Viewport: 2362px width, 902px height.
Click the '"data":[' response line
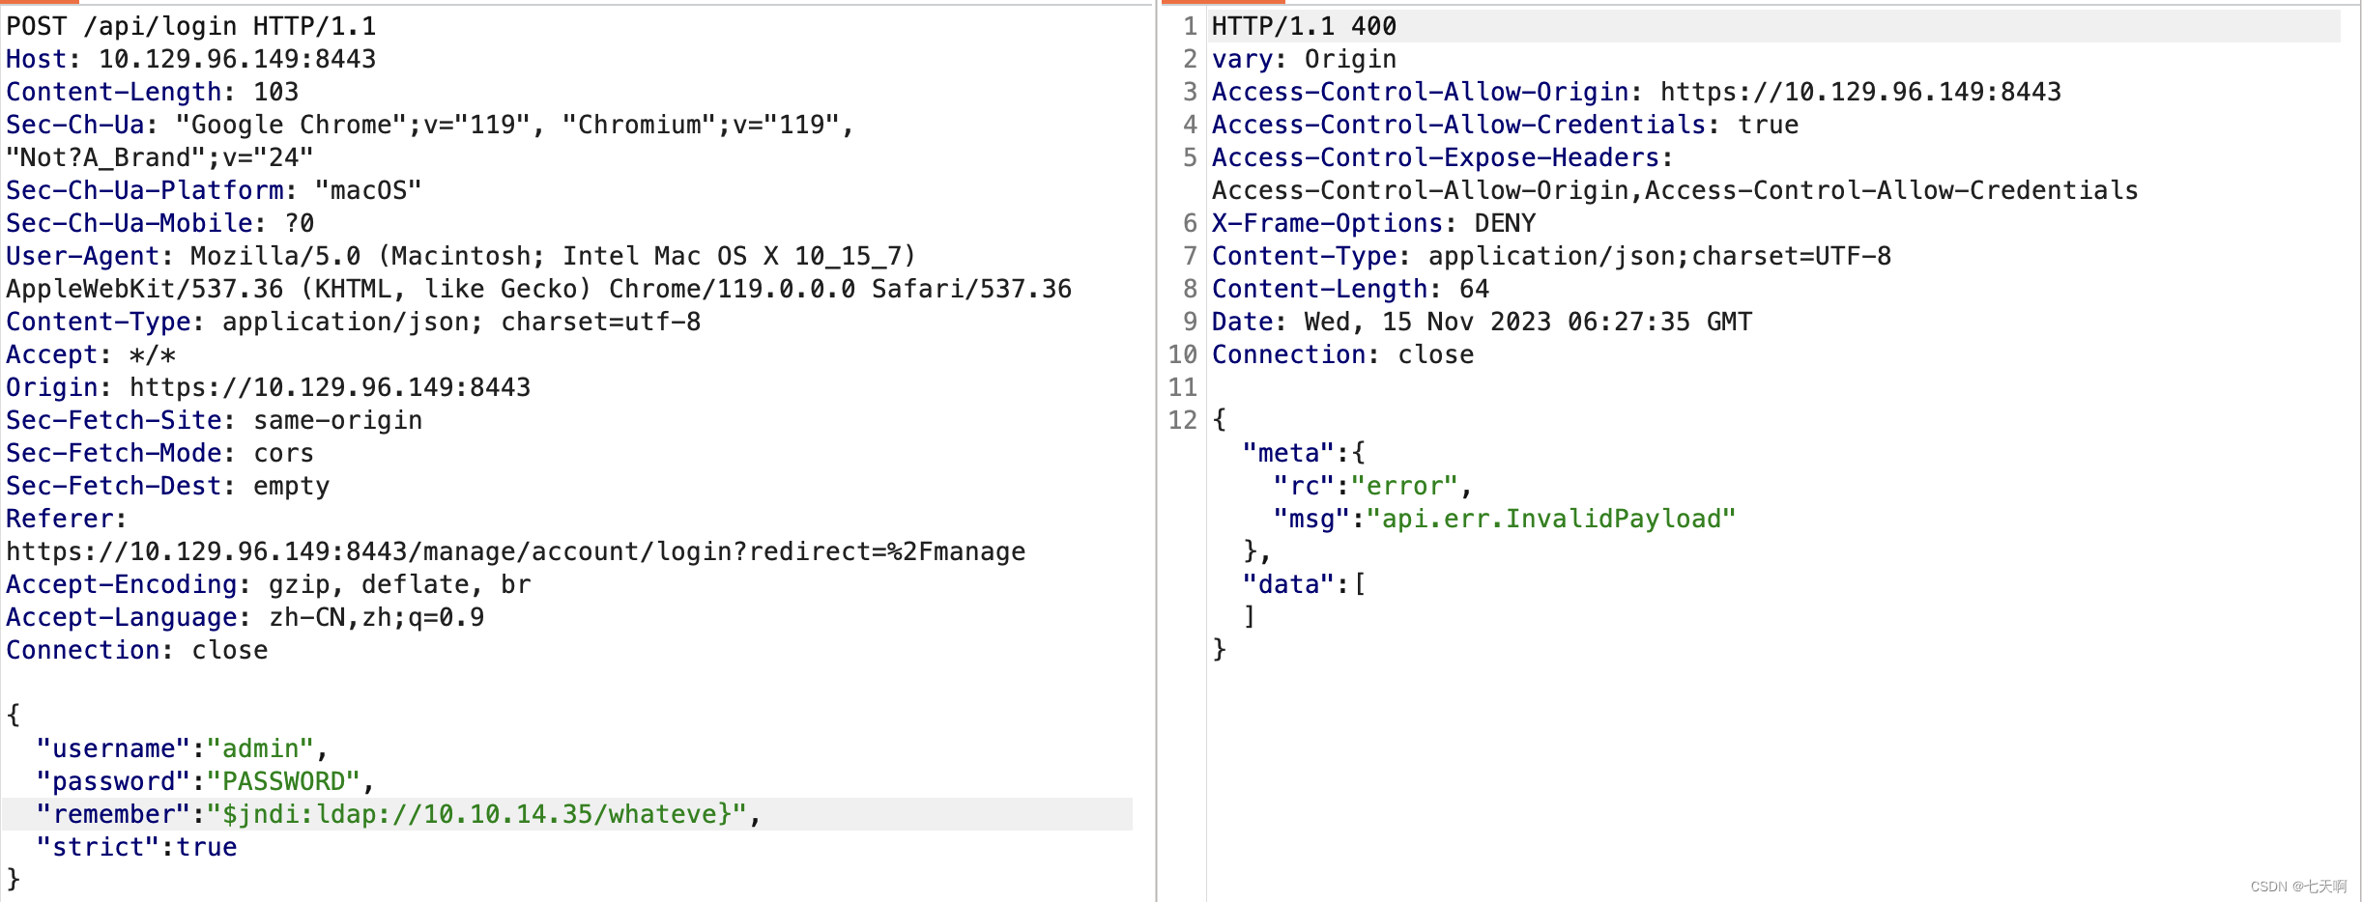[1305, 584]
